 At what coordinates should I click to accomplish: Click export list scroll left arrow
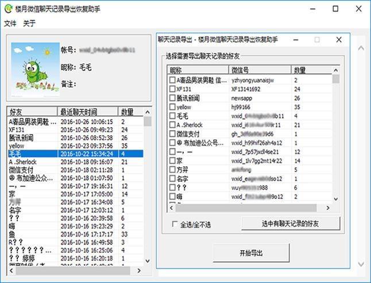[172, 208]
